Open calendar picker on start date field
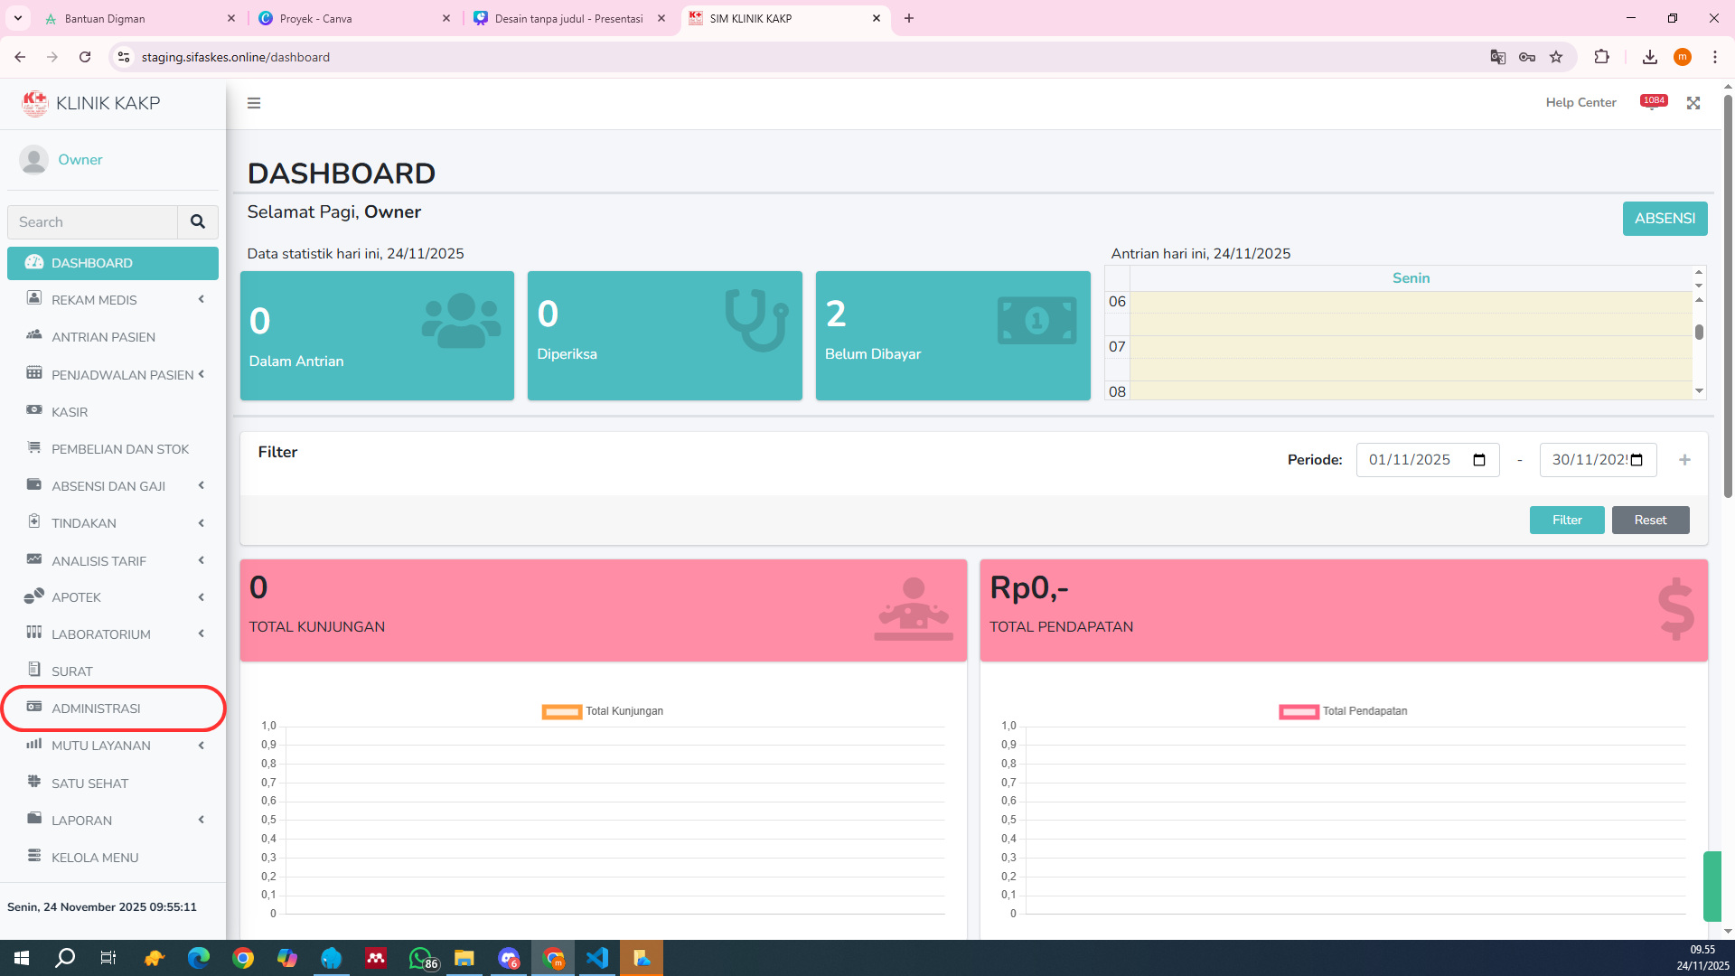 tap(1479, 460)
